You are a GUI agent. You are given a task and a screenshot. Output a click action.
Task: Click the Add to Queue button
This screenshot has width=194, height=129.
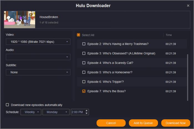click(x=143, y=123)
